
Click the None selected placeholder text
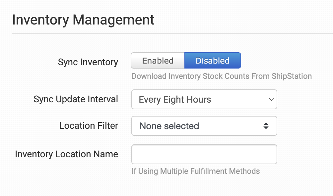point(169,126)
